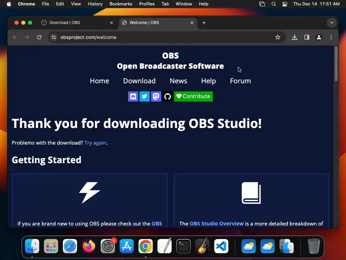This screenshot has height=260, width=346.
Task: Click the OBS quick start link text
Action: [x=157, y=224]
